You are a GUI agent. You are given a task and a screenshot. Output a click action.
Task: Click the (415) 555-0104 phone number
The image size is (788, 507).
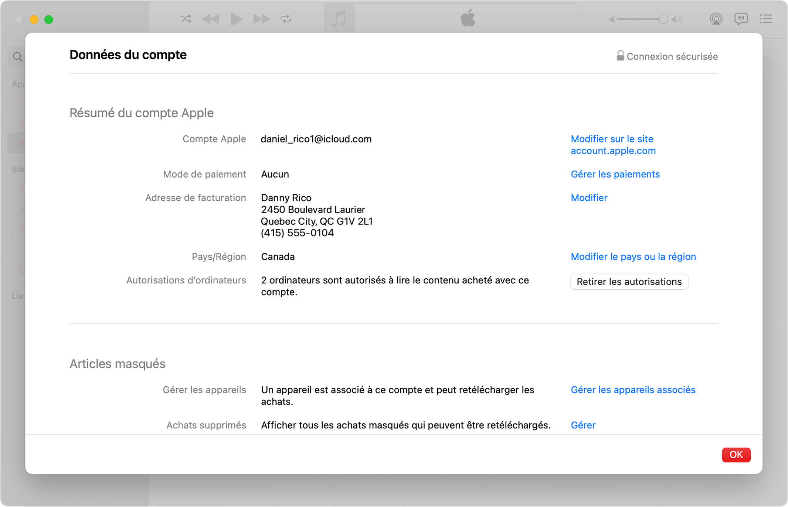[297, 233]
